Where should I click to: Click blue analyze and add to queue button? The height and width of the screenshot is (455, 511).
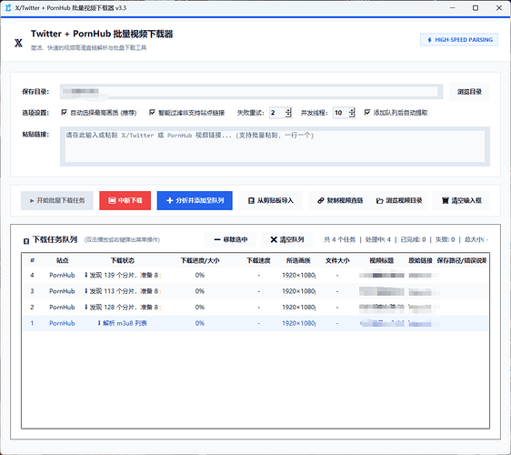click(195, 200)
